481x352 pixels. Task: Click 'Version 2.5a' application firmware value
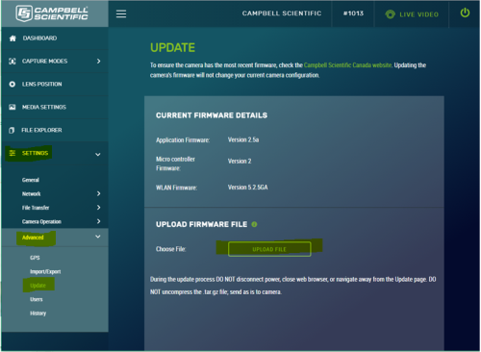[x=243, y=139]
